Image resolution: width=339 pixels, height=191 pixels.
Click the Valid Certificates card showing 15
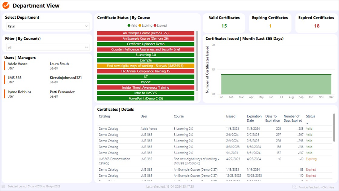click(224, 22)
